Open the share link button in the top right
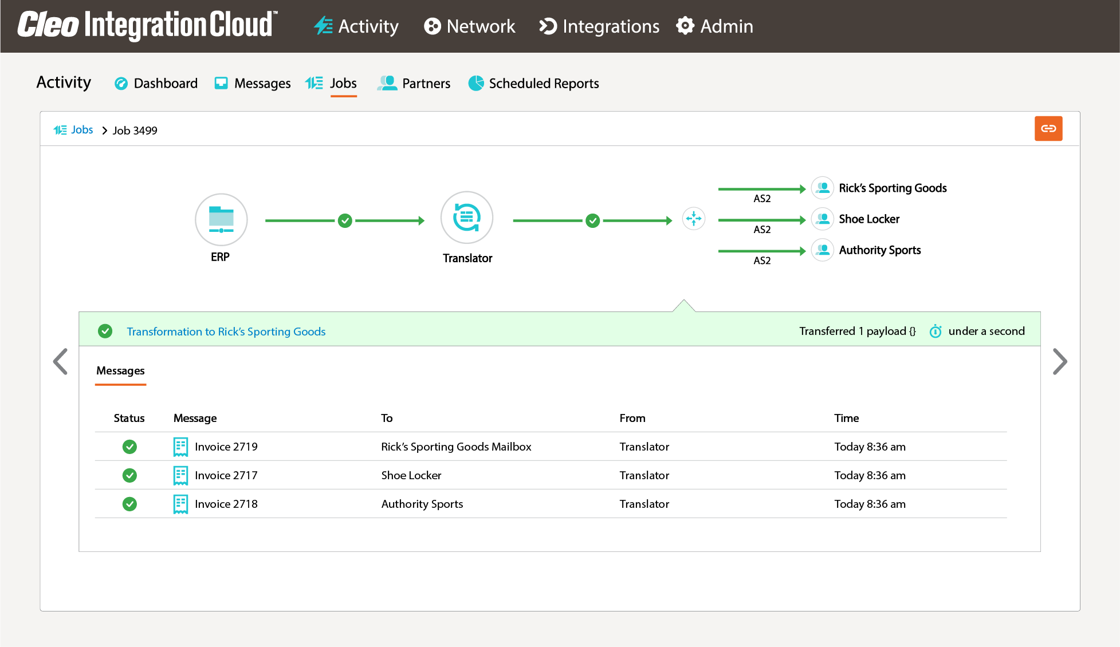The image size is (1120, 647). tap(1048, 129)
